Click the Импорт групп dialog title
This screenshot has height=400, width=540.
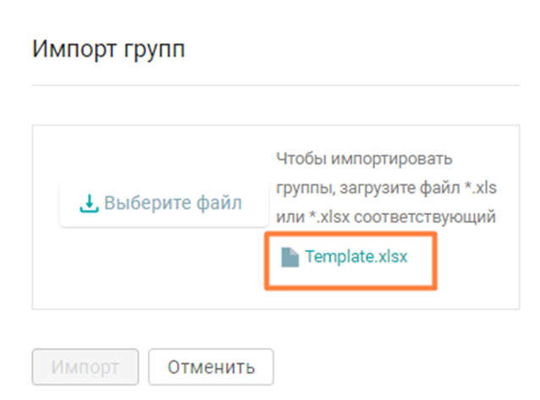click(109, 49)
